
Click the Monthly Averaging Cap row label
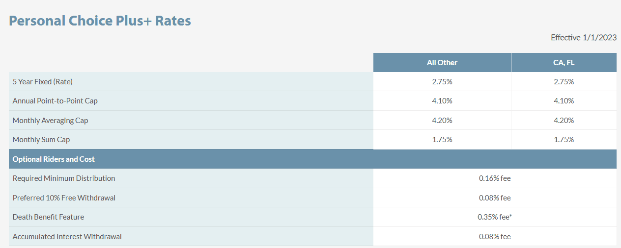coord(50,120)
